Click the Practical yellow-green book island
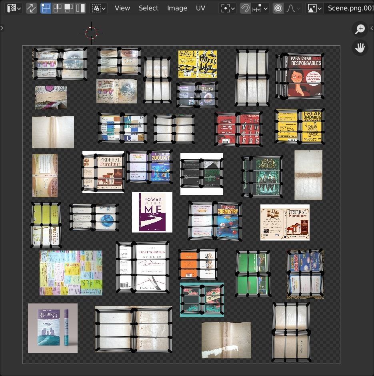Viewport: 374px width, 376px height. [46, 225]
